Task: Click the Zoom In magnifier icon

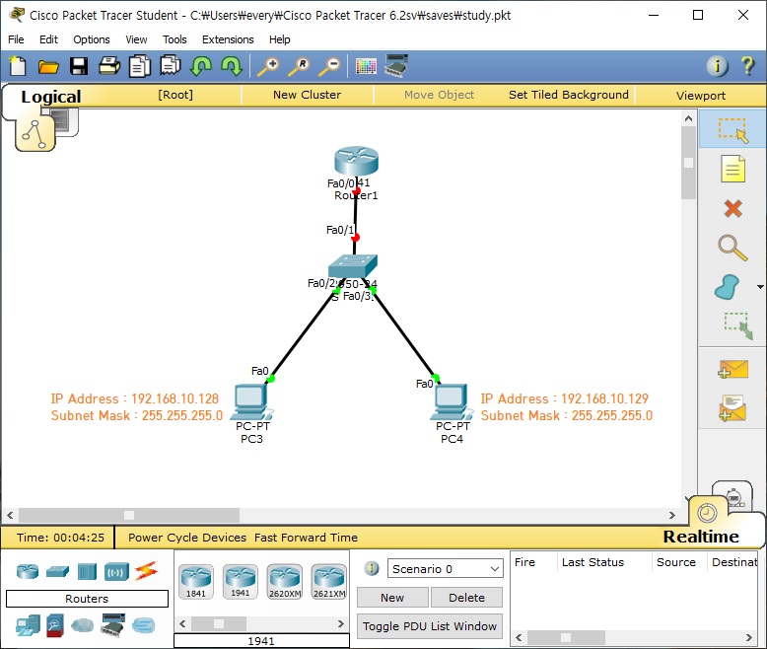Action: (x=269, y=66)
